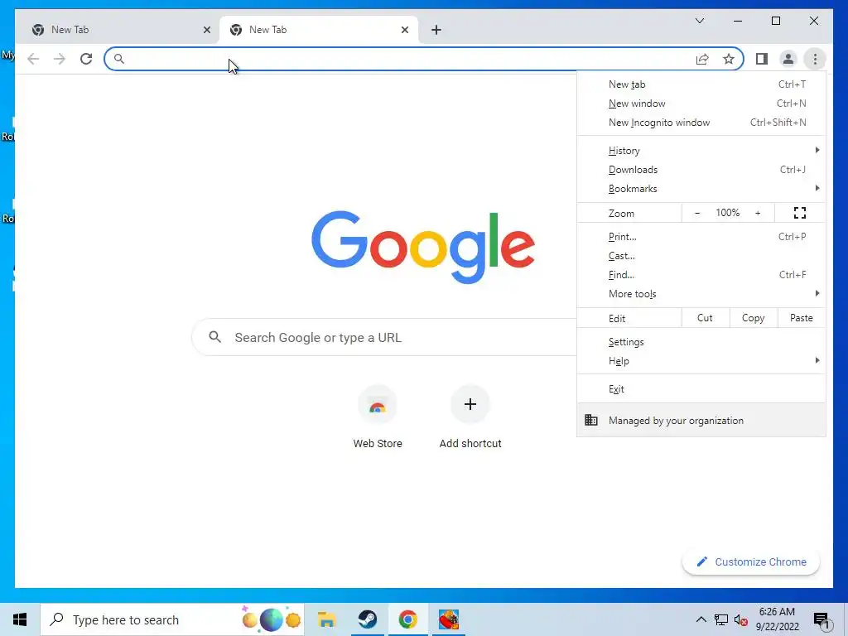Choose Cast... in the menu
The height and width of the screenshot is (636, 848).
701,255
